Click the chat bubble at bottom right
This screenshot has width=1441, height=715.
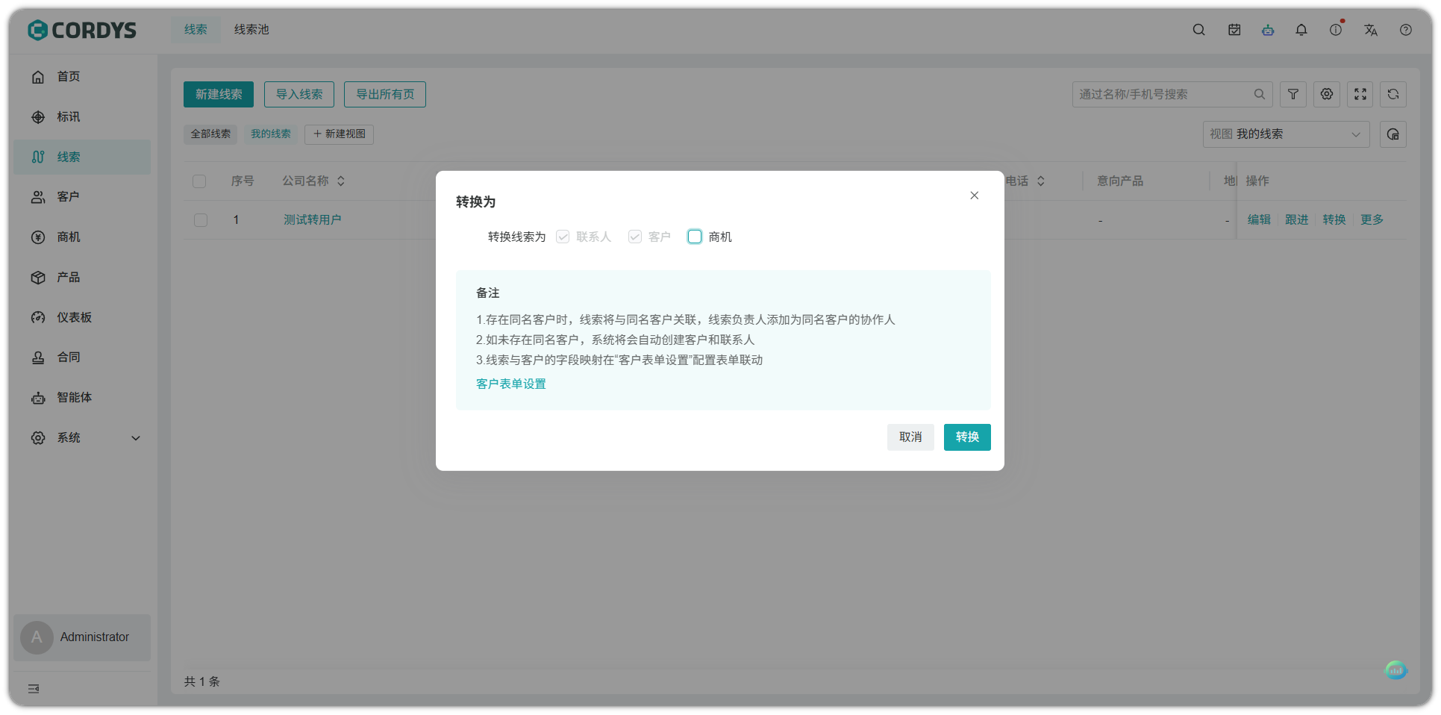[1396, 670]
